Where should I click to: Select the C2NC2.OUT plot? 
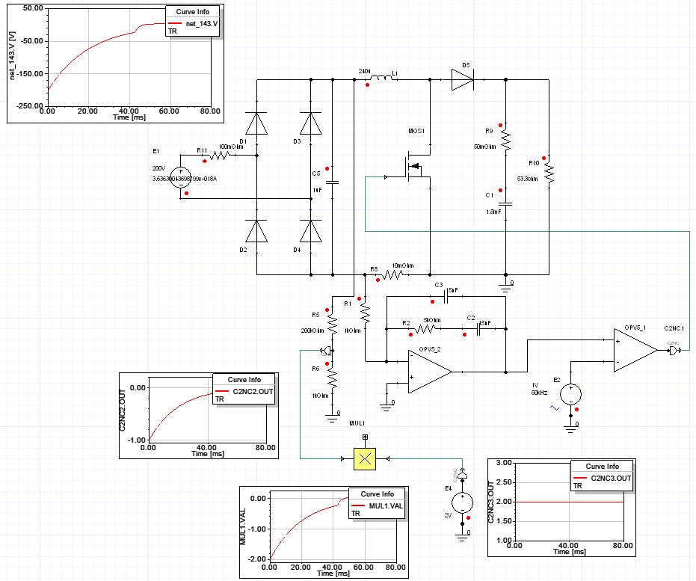(x=199, y=416)
